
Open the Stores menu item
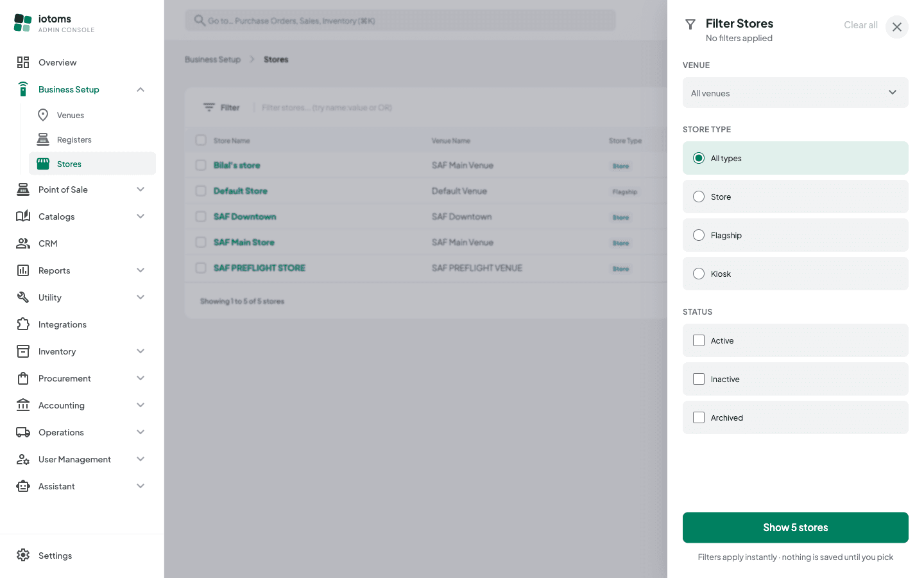click(92, 164)
